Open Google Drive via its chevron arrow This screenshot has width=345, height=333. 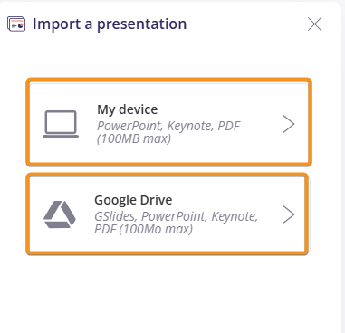coord(289,214)
